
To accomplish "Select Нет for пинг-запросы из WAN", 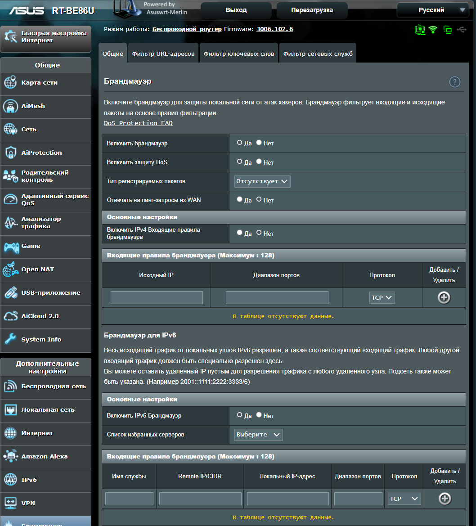I will point(259,199).
